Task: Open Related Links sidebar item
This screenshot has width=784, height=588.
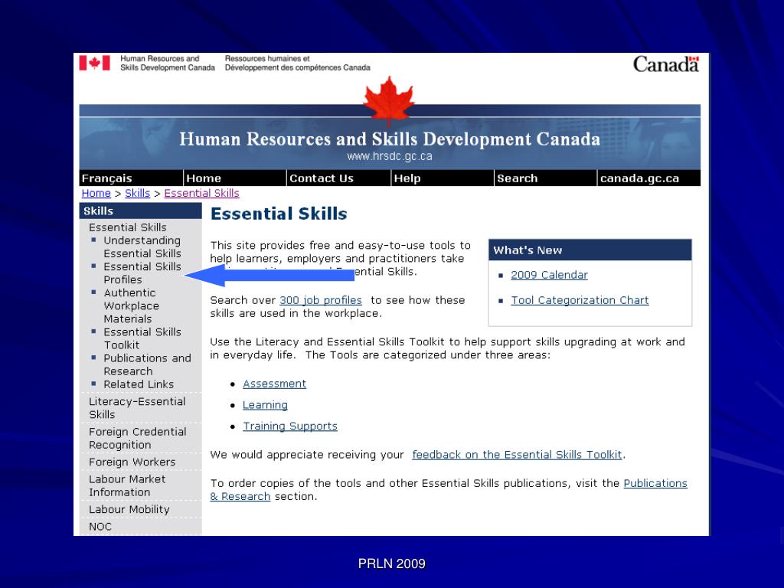Action: coord(139,384)
